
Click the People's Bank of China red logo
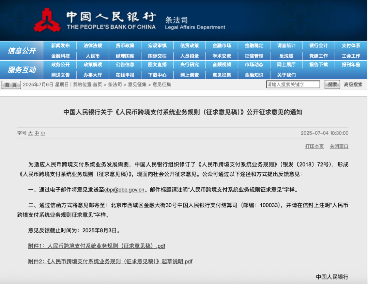point(47,20)
